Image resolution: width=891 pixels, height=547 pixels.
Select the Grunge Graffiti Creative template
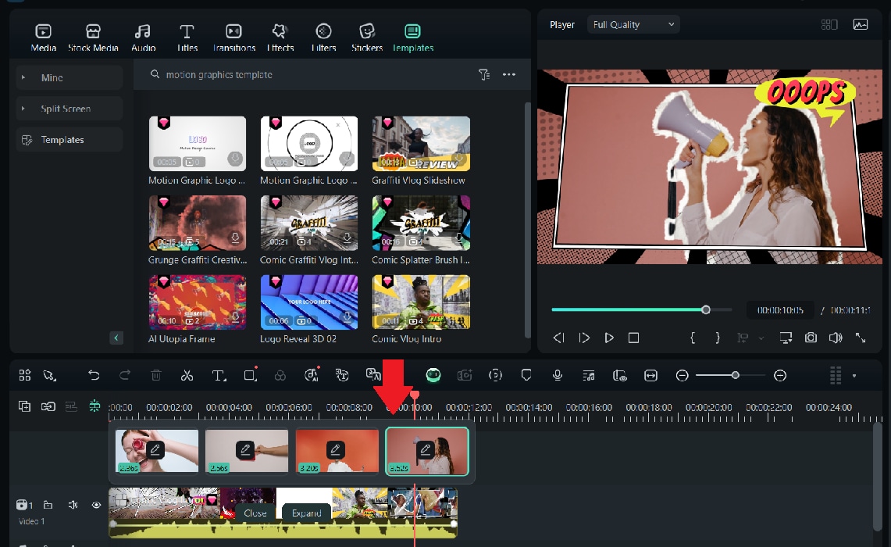pos(198,231)
